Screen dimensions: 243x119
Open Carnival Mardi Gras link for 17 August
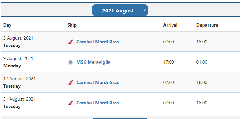coord(98,82)
